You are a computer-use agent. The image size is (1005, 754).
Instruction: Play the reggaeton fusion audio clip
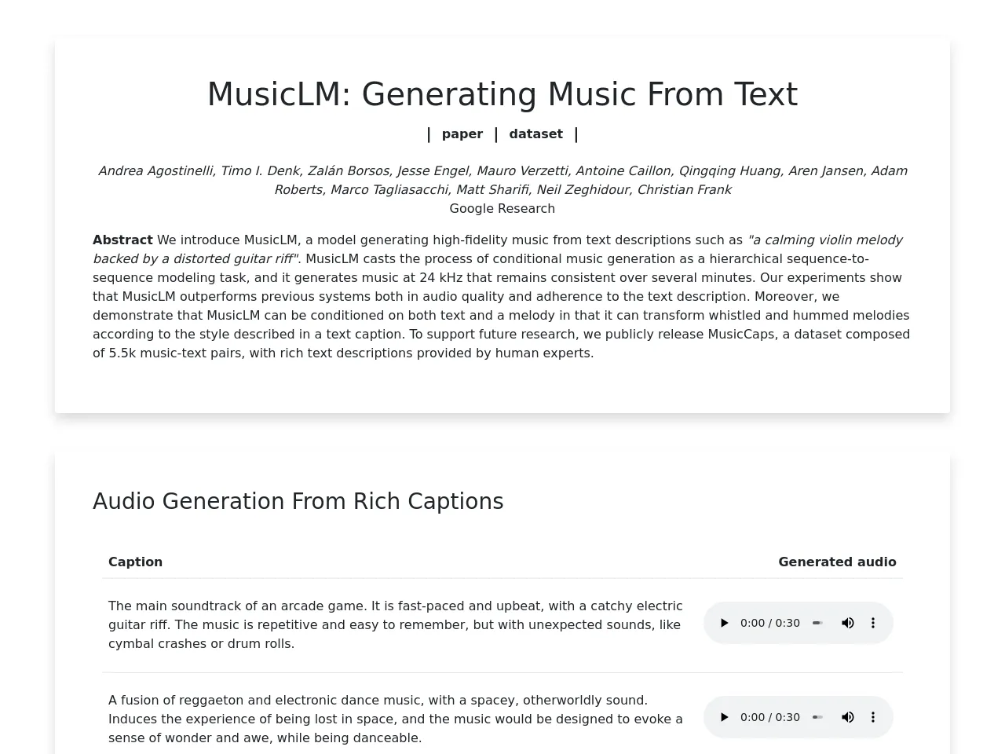[x=724, y=717]
